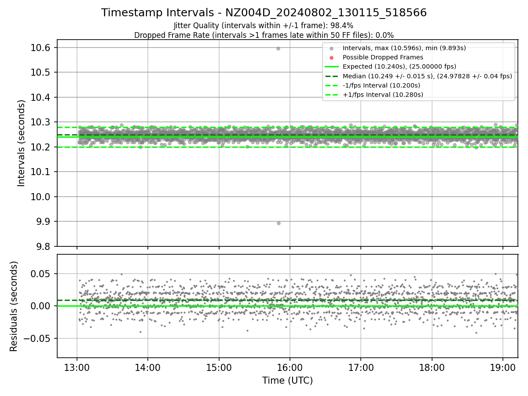Click the 17:00 x-axis tick label

pos(361,367)
